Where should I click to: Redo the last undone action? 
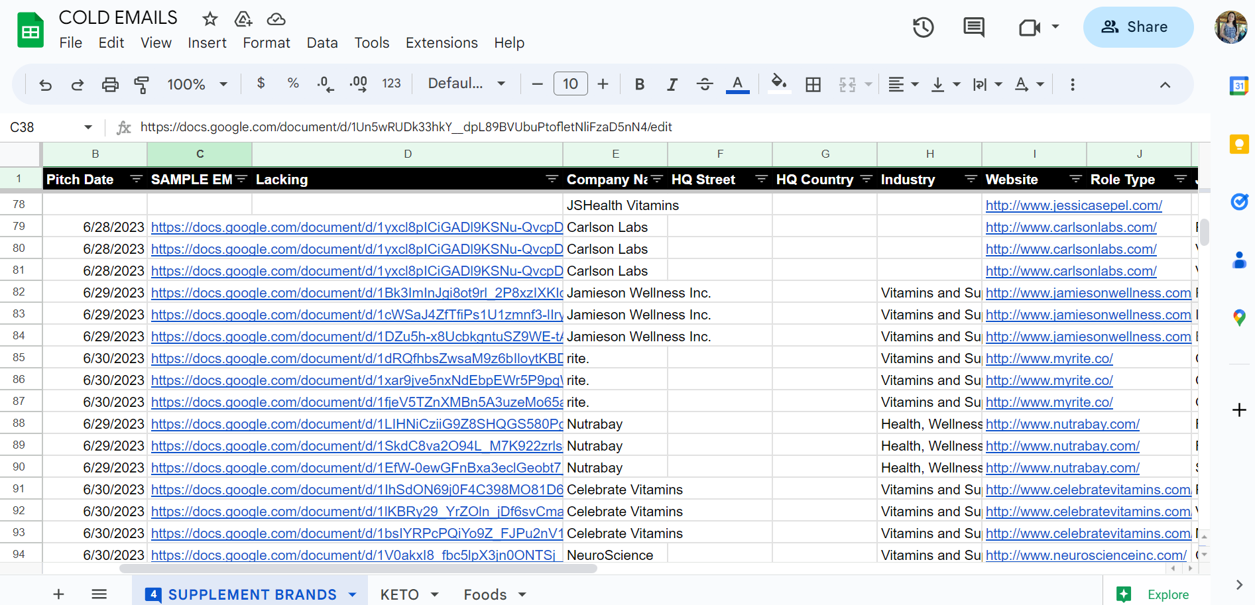(x=78, y=84)
